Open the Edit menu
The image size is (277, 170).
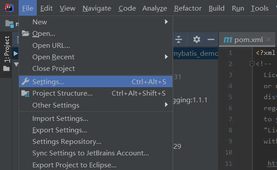(47, 8)
